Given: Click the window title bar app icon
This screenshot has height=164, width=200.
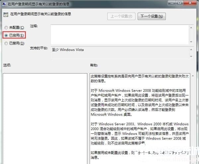Looking at the screenshot, I should click(x=4, y=4).
